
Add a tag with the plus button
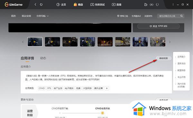point(107,88)
